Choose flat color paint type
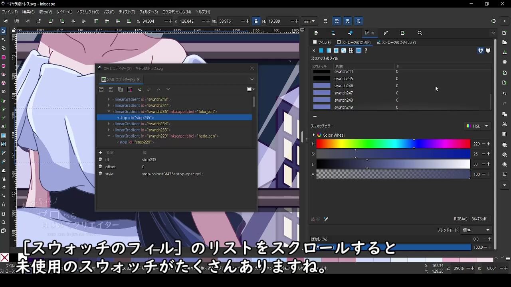Image resolution: width=511 pixels, height=287 pixels. pos(321,51)
